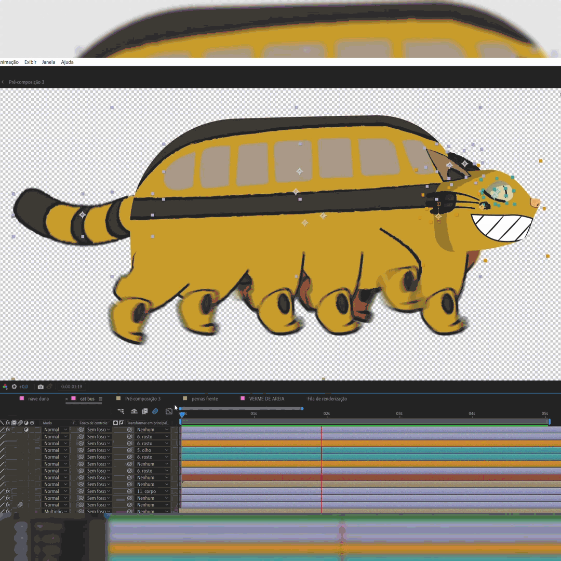The width and height of the screenshot is (561, 561).
Task: Toggle fx switch on the Multiplicar mode layer
Action: pos(8,511)
